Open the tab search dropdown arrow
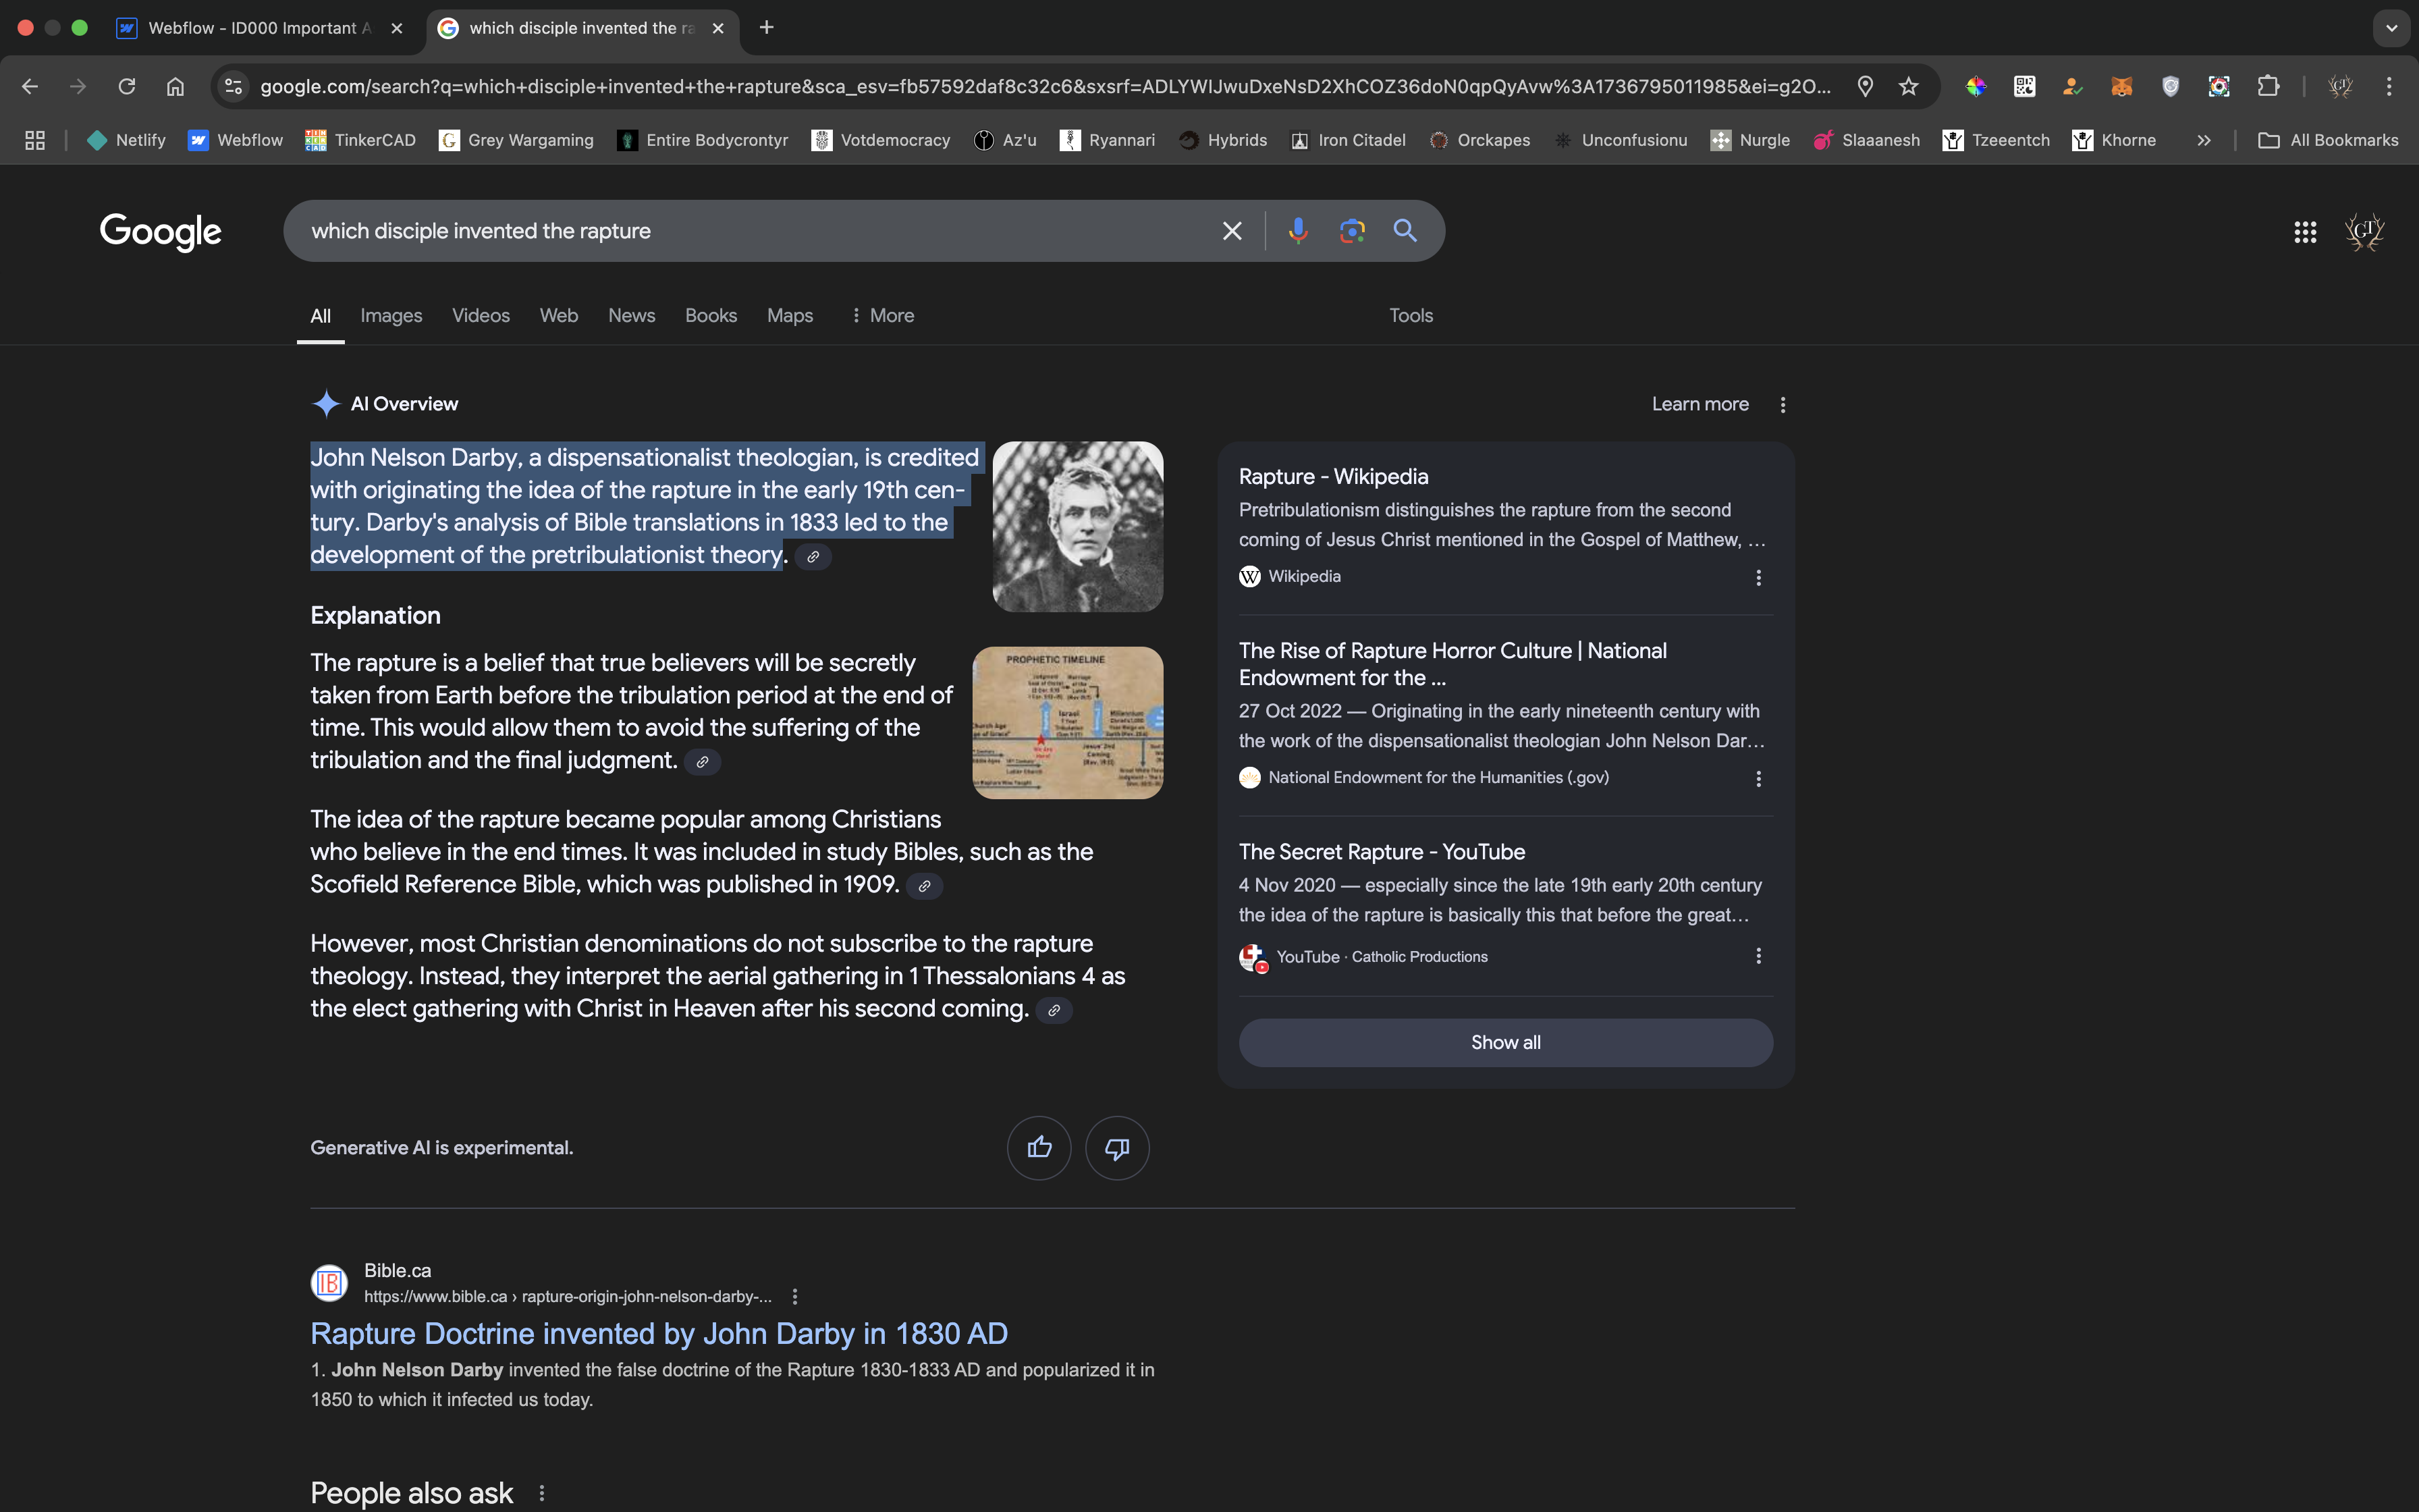 tap(2391, 28)
